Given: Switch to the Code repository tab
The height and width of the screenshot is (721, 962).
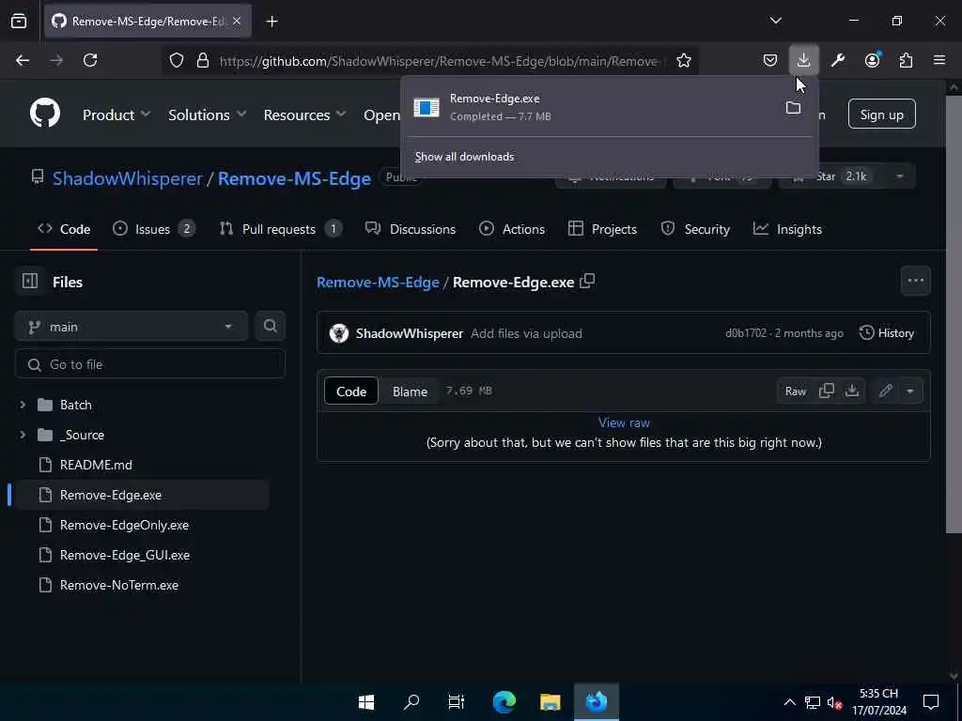Looking at the screenshot, I should (64, 229).
